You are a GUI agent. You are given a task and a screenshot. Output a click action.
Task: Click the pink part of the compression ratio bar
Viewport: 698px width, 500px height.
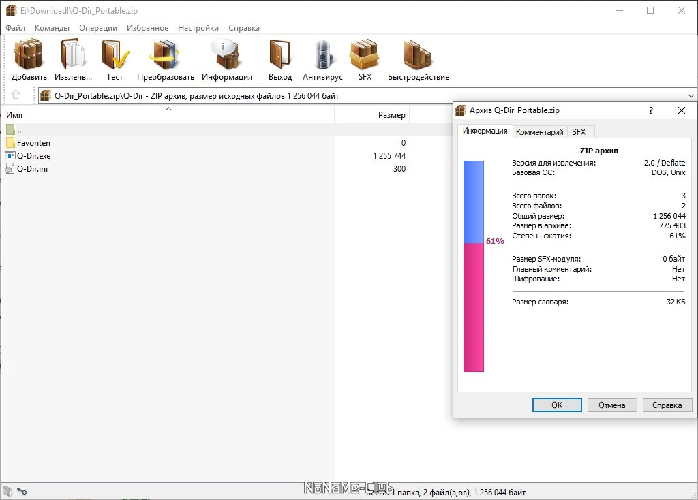coord(474,307)
